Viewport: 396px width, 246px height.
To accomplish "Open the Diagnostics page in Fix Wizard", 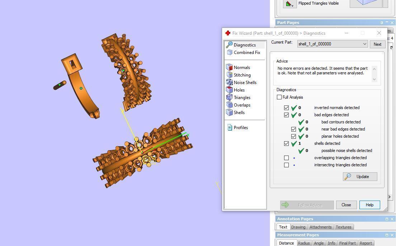I will click(245, 45).
